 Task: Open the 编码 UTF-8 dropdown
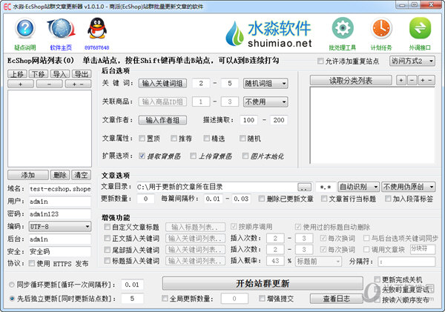[60, 227]
